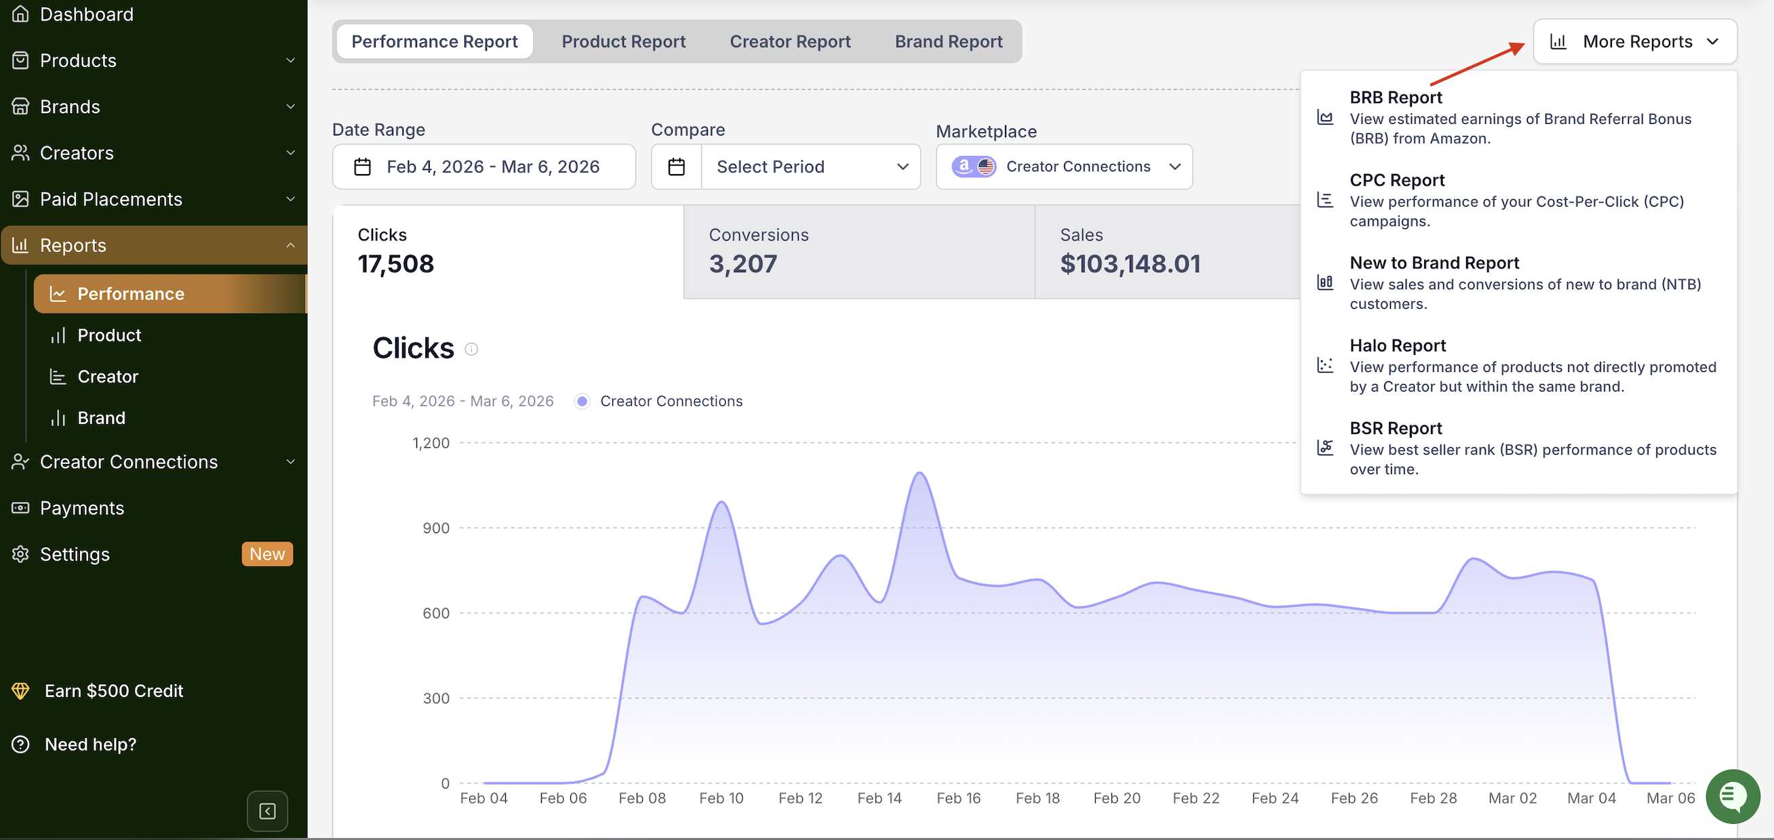This screenshot has width=1774, height=840.
Task: Click the BSR Report icon
Action: (x=1325, y=447)
